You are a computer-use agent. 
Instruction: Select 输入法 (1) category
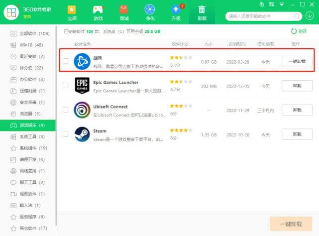28,205
